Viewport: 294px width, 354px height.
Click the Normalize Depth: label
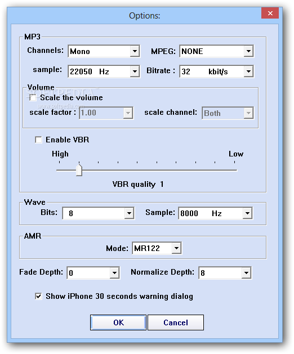pyautogui.click(x=162, y=272)
